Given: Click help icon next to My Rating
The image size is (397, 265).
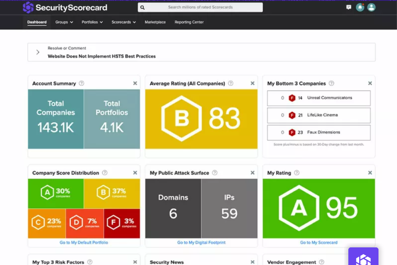Looking at the screenshot, I should (297, 173).
